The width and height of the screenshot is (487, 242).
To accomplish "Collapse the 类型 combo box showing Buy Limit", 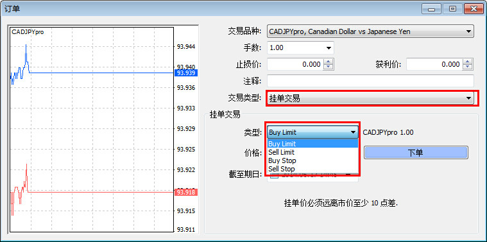I will [312, 132].
